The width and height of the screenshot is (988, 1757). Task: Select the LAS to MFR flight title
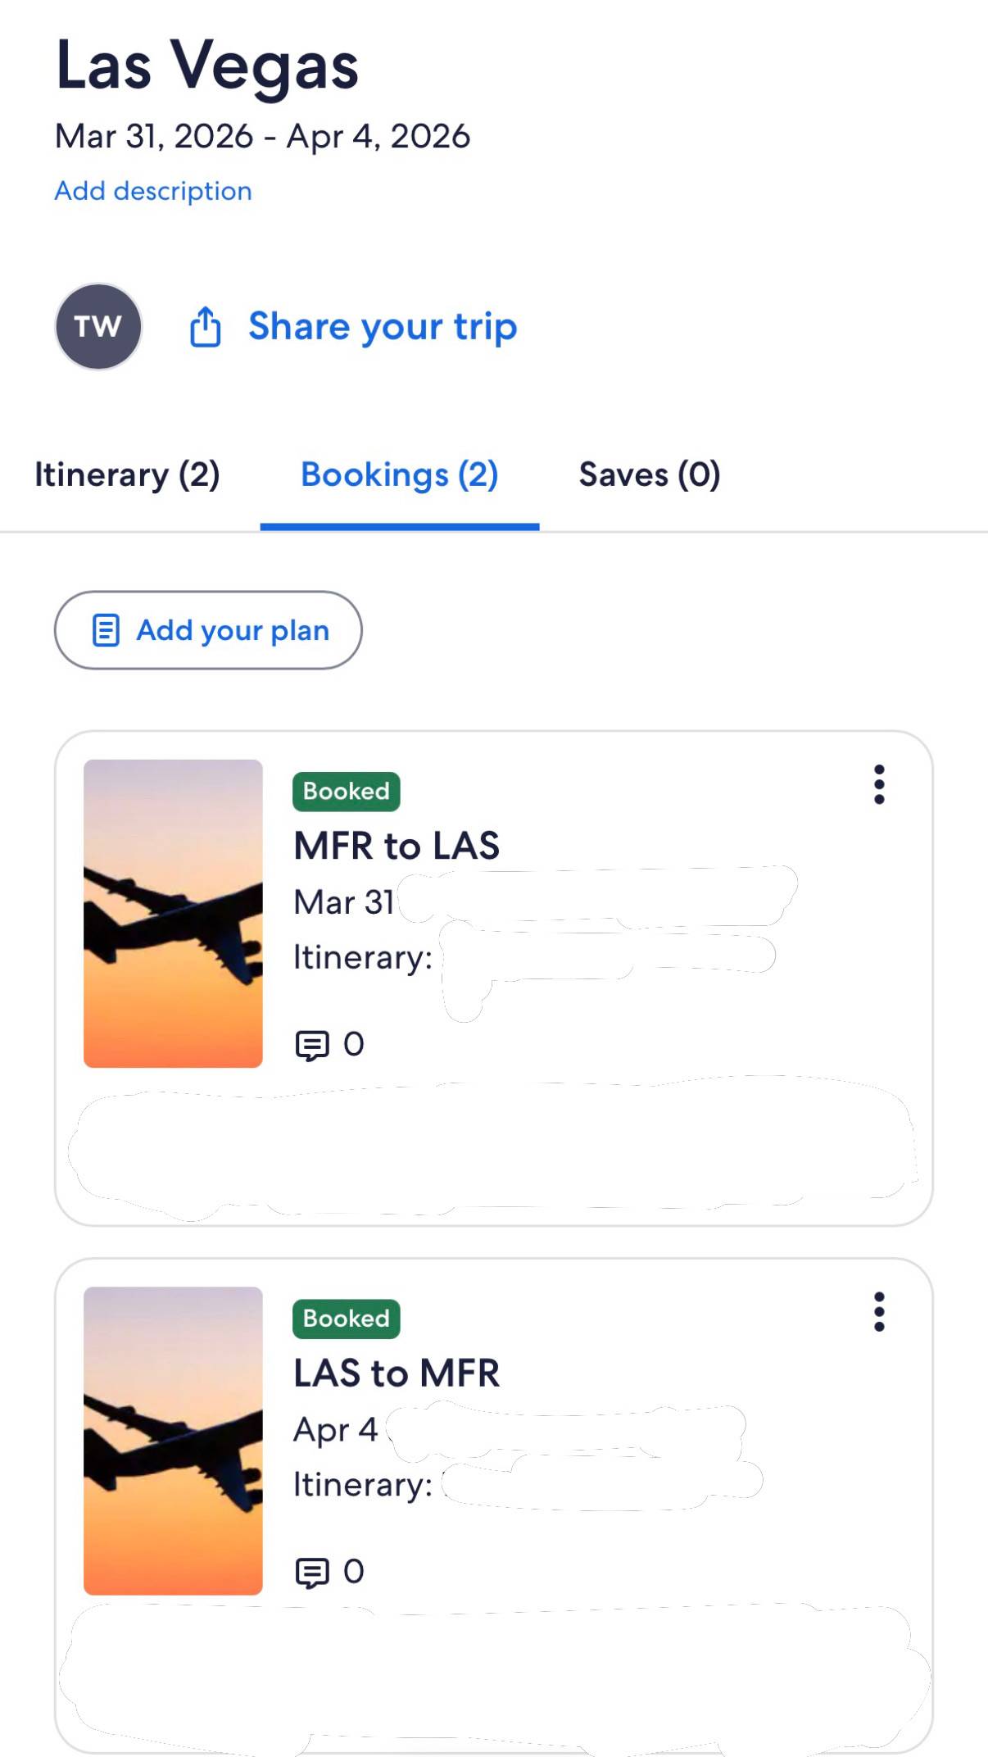click(x=397, y=1373)
